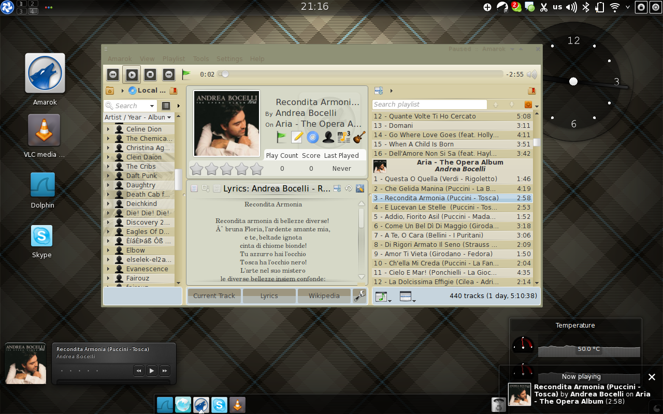Screen dimensions: 663x414
Task: Open the Playlist menu
Action: coord(174,59)
